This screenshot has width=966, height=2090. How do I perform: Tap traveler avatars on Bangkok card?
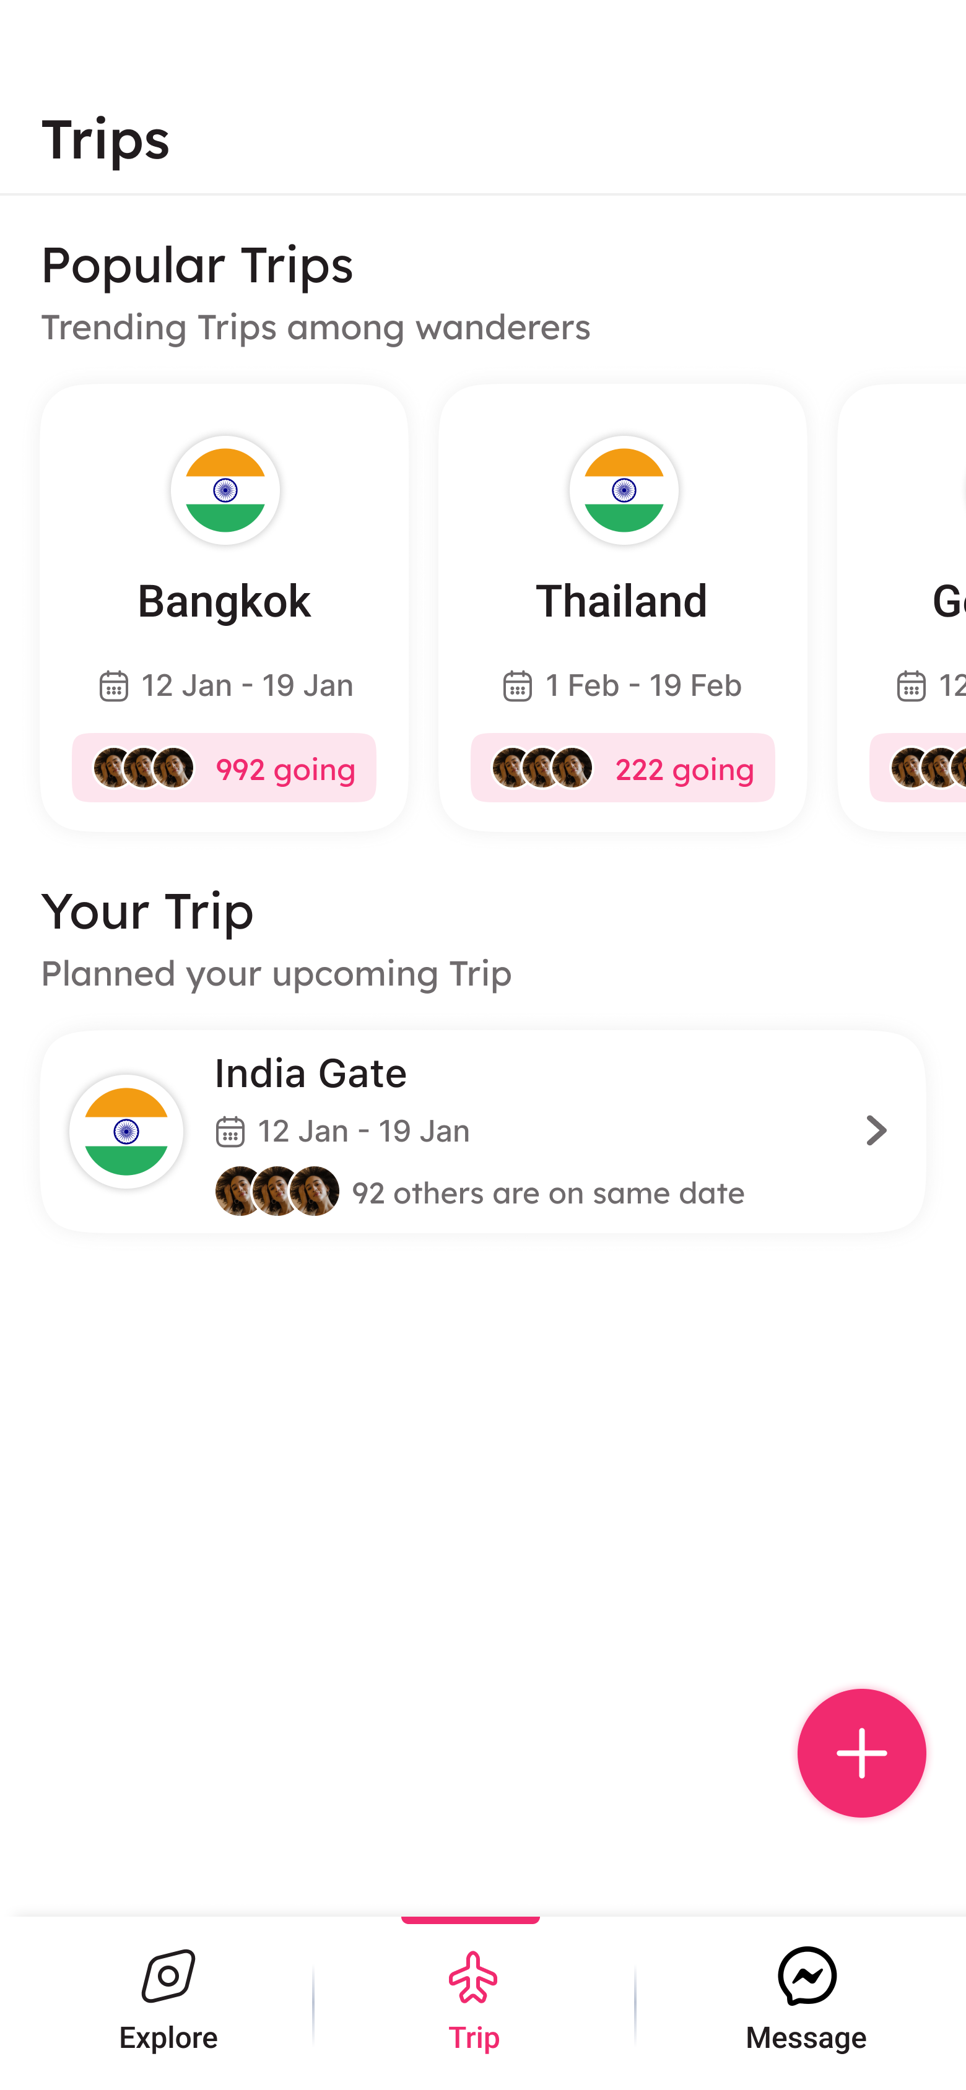pyautogui.click(x=144, y=768)
